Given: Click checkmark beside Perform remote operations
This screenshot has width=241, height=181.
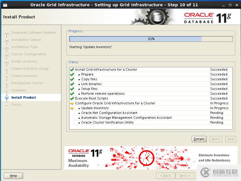Looking at the screenshot, I should point(72,94).
